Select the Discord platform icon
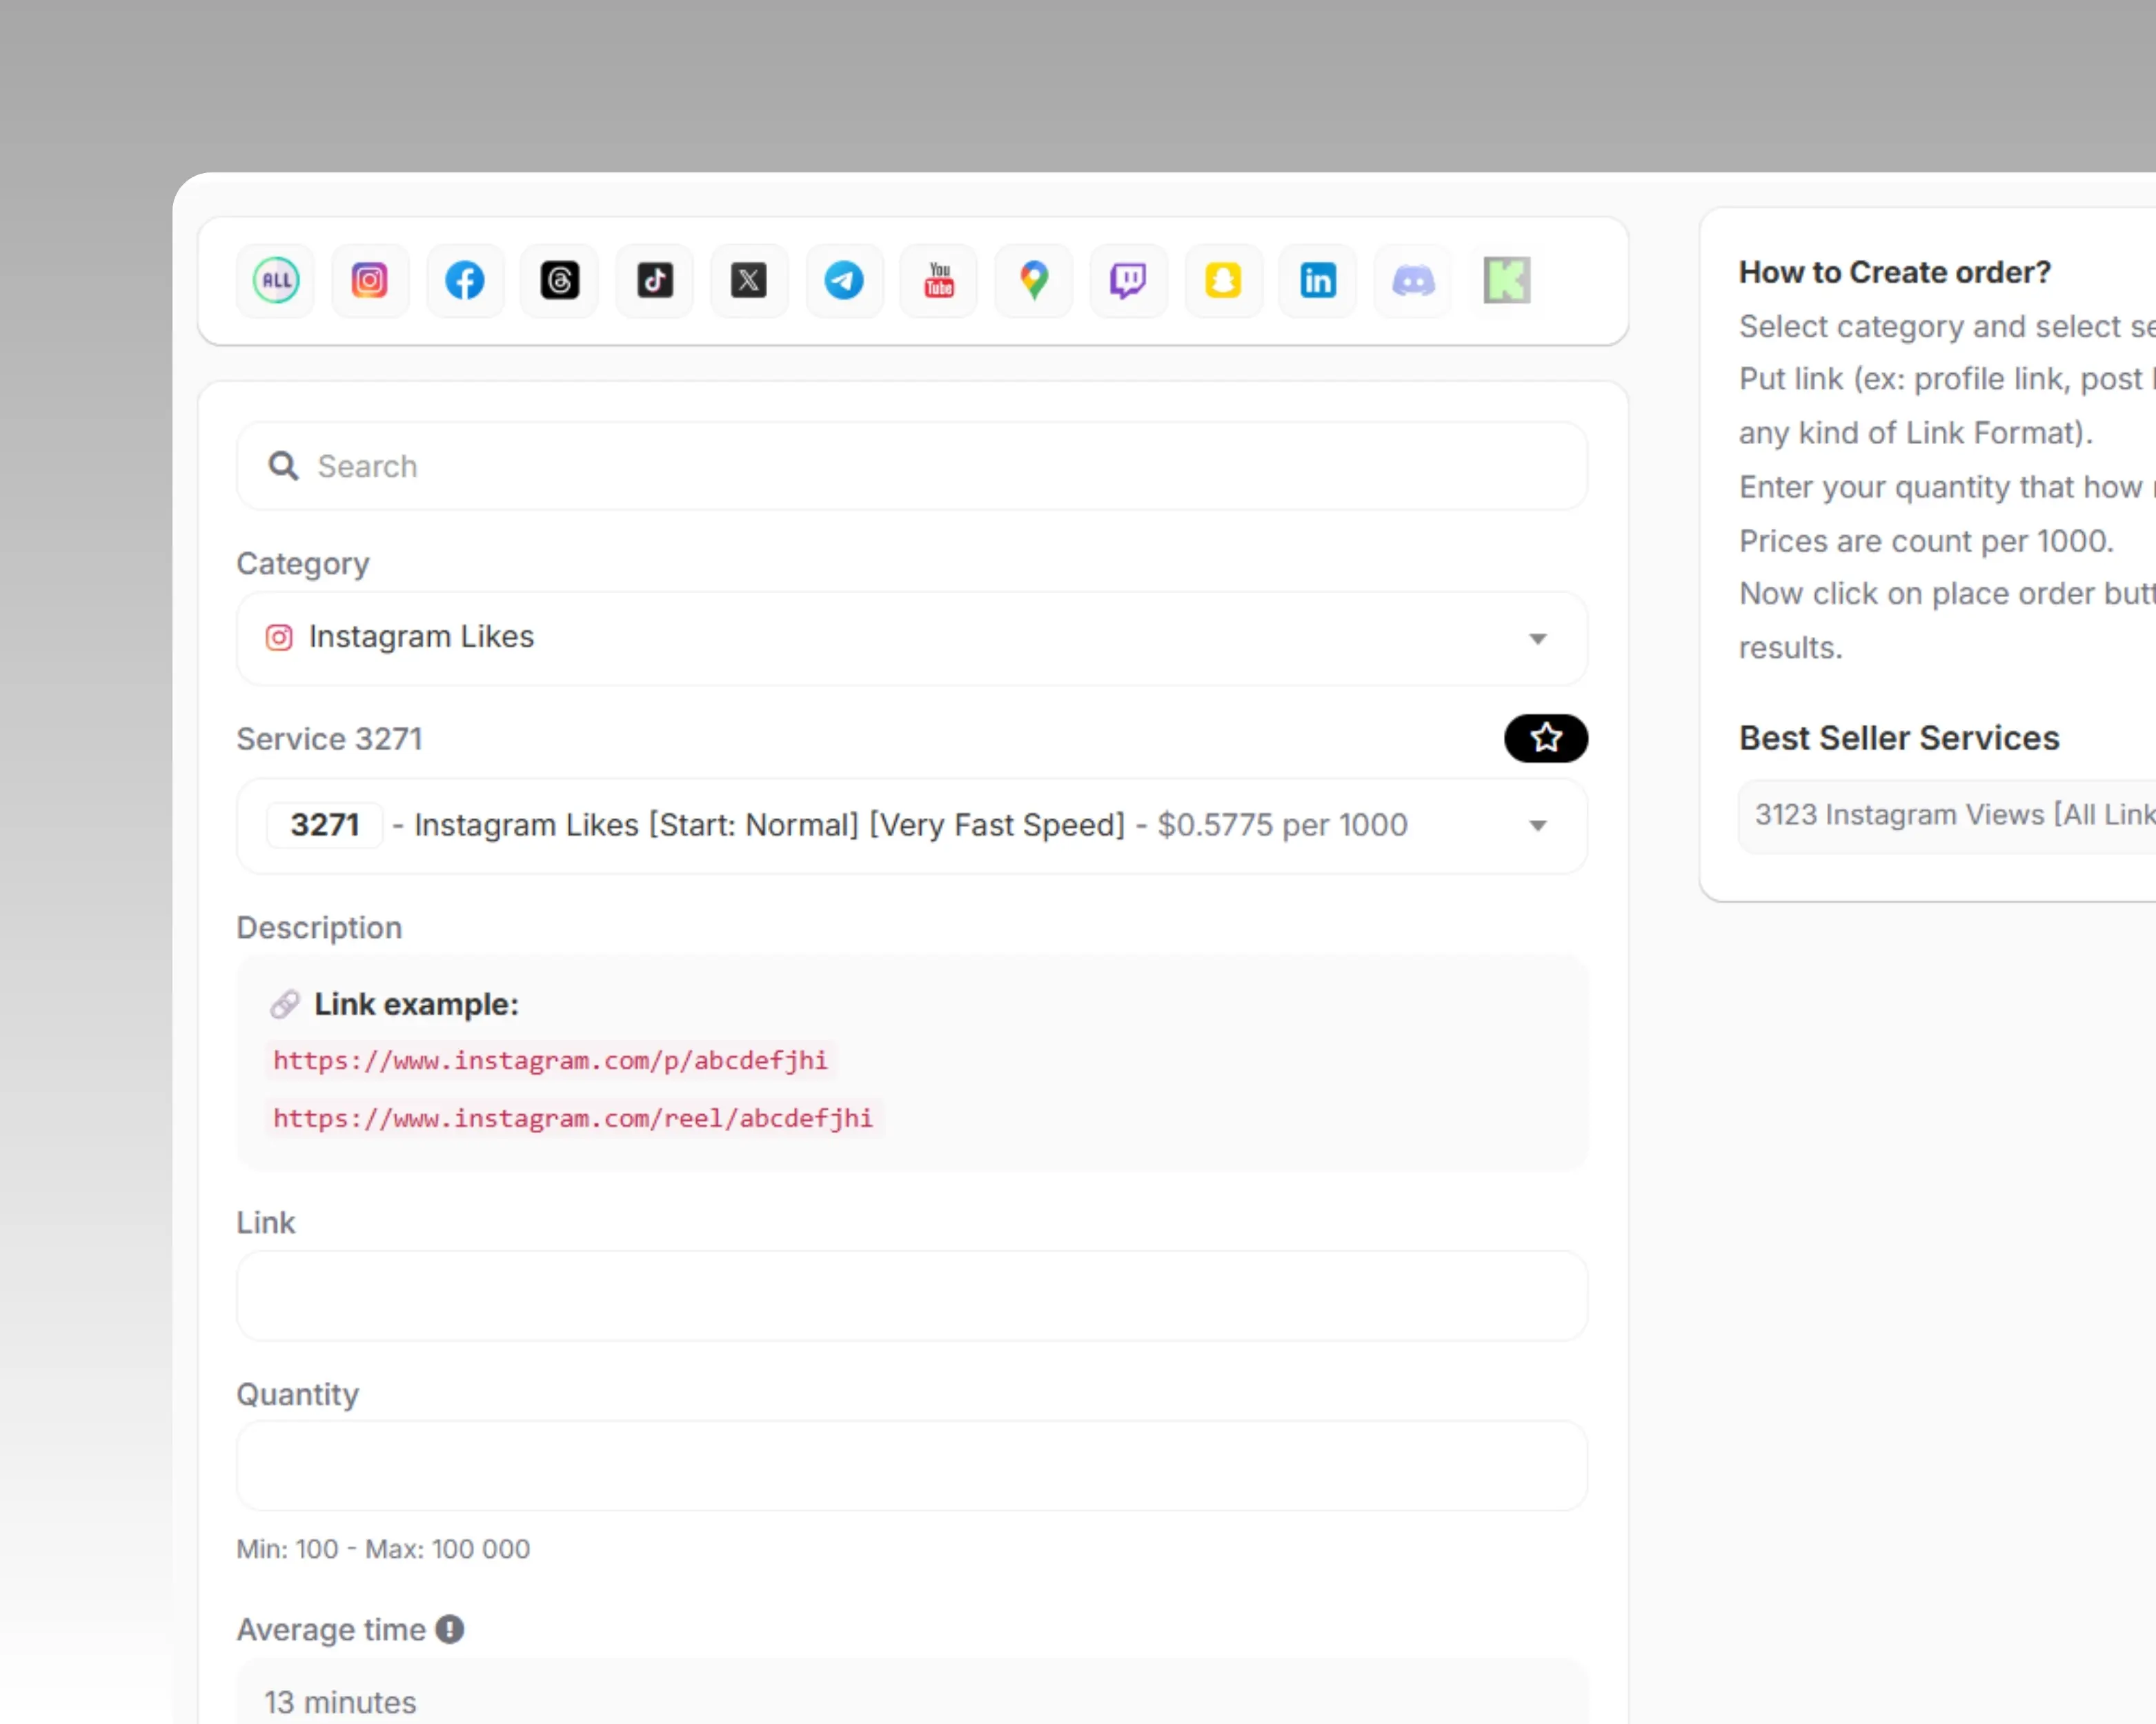This screenshot has width=2156, height=1724. [1412, 281]
